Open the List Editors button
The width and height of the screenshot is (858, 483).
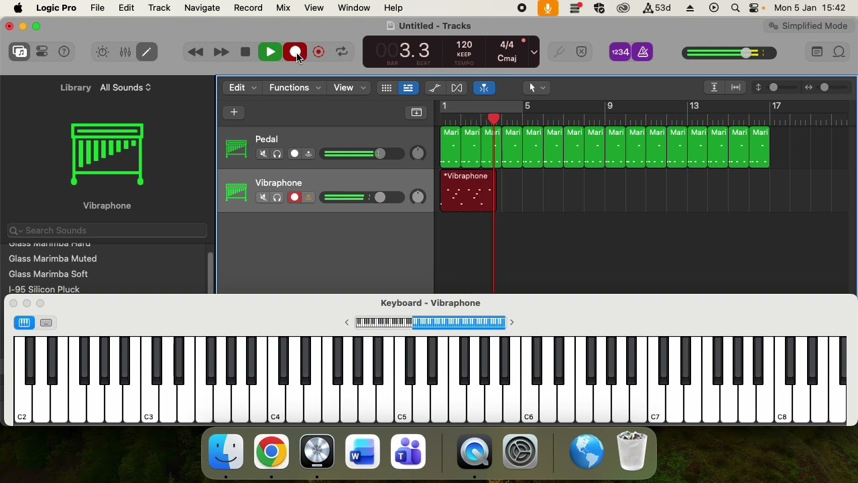pos(817,52)
